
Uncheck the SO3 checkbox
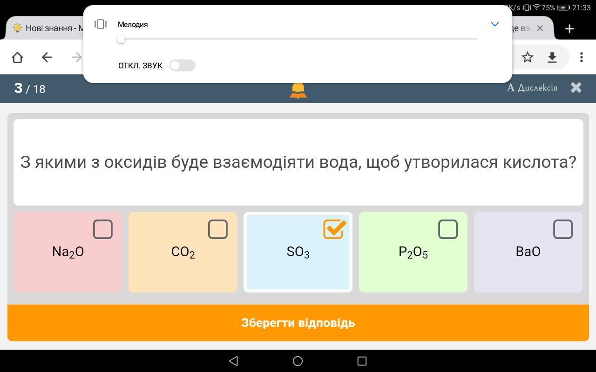pyautogui.click(x=334, y=229)
